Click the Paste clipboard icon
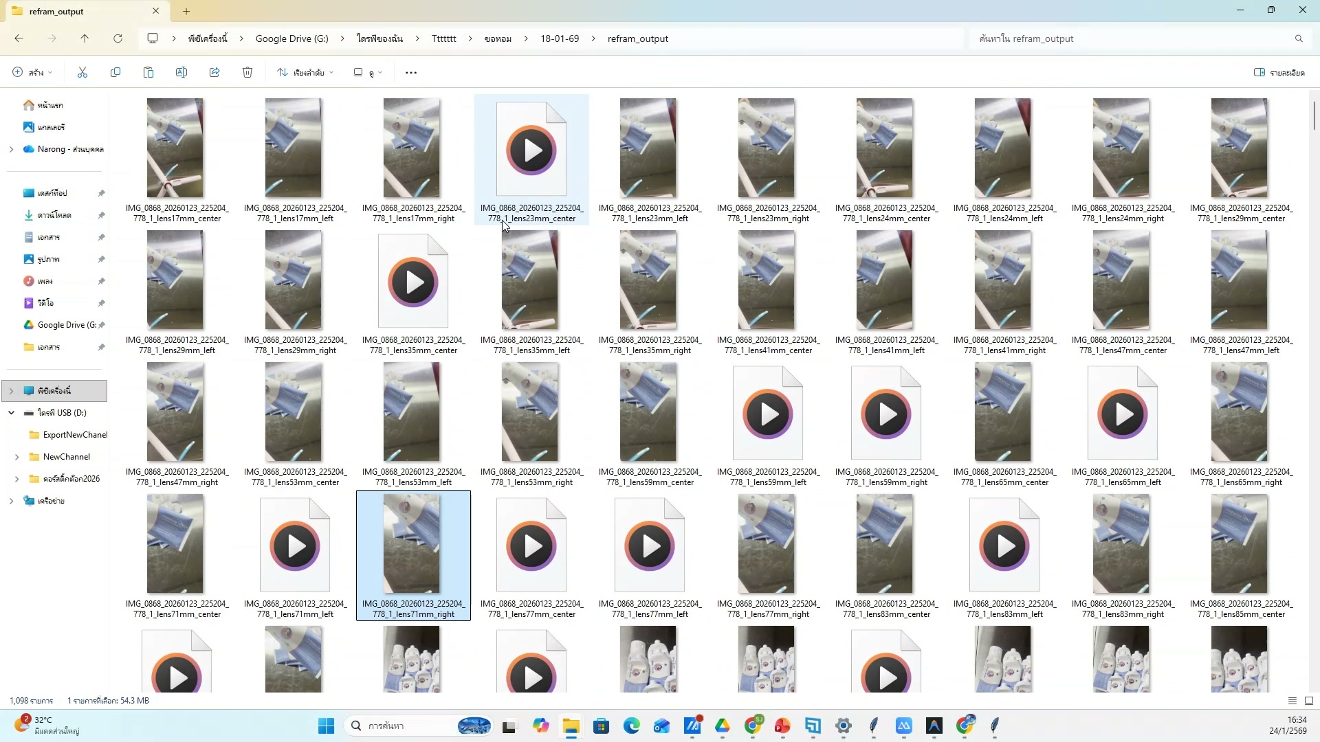This screenshot has width=1320, height=742. click(x=148, y=72)
